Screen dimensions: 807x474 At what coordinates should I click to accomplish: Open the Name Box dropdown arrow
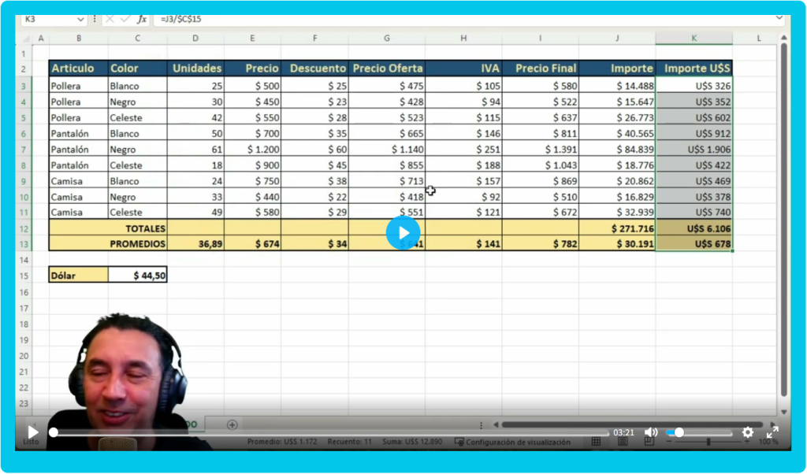pos(81,19)
